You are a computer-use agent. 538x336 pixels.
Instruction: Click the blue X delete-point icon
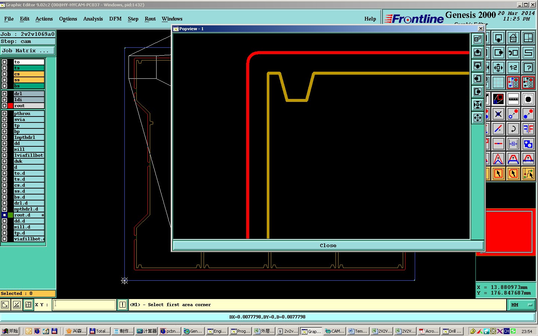(x=498, y=114)
